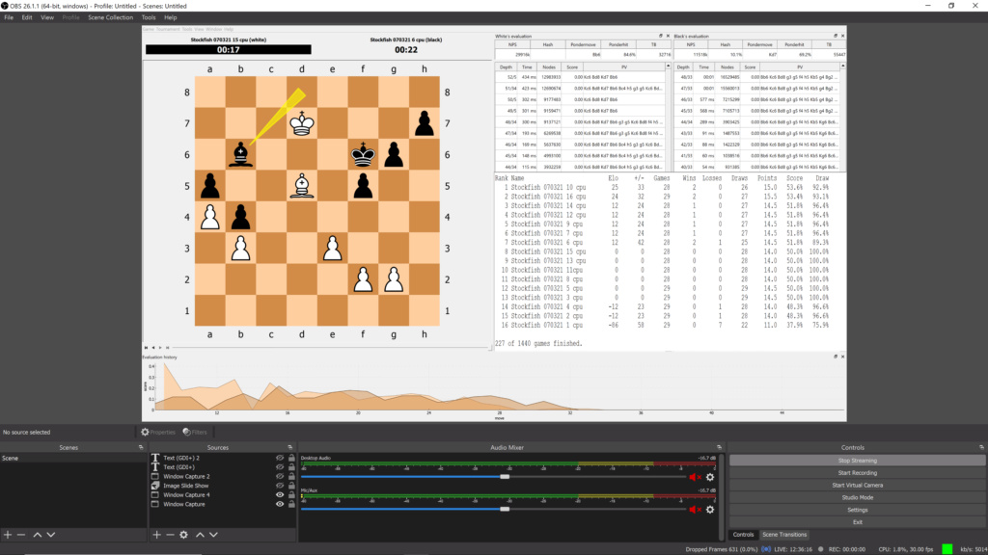Image resolution: width=988 pixels, height=555 pixels.
Task: Pop out the Scenes dock panel
Action: point(141,447)
